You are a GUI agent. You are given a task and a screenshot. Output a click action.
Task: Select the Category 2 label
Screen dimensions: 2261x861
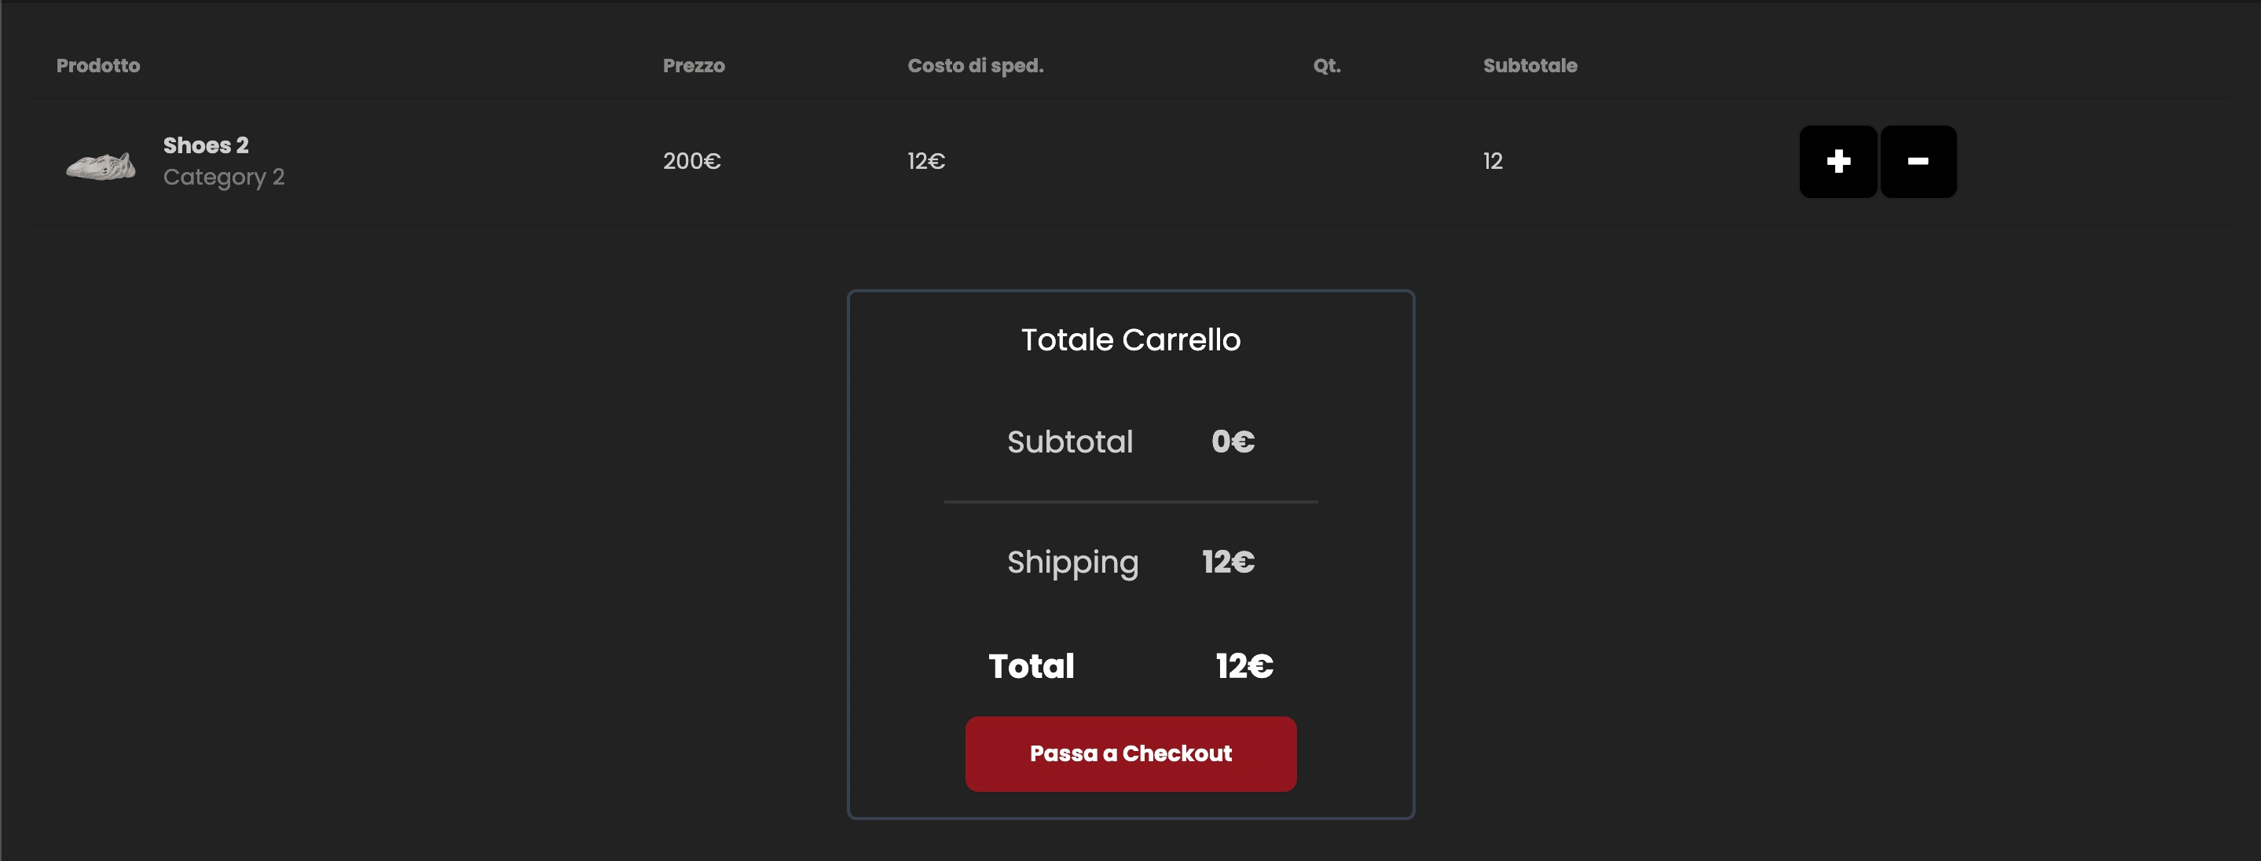[x=223, y=177]
